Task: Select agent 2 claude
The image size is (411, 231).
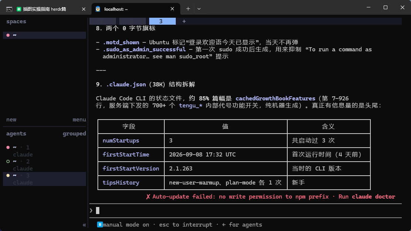Action: (45, 165)
